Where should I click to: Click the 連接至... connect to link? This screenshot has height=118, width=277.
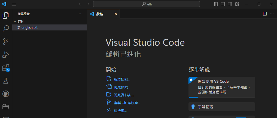click(x=120, y=111)
